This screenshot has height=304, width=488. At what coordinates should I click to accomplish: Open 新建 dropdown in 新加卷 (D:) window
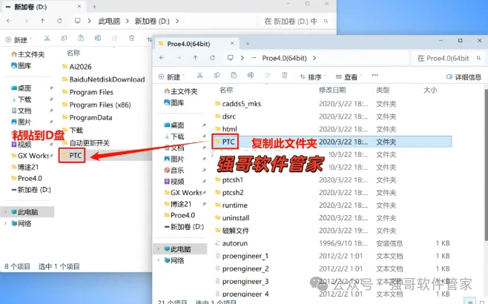pyautogui.click(x=19, y=39)
